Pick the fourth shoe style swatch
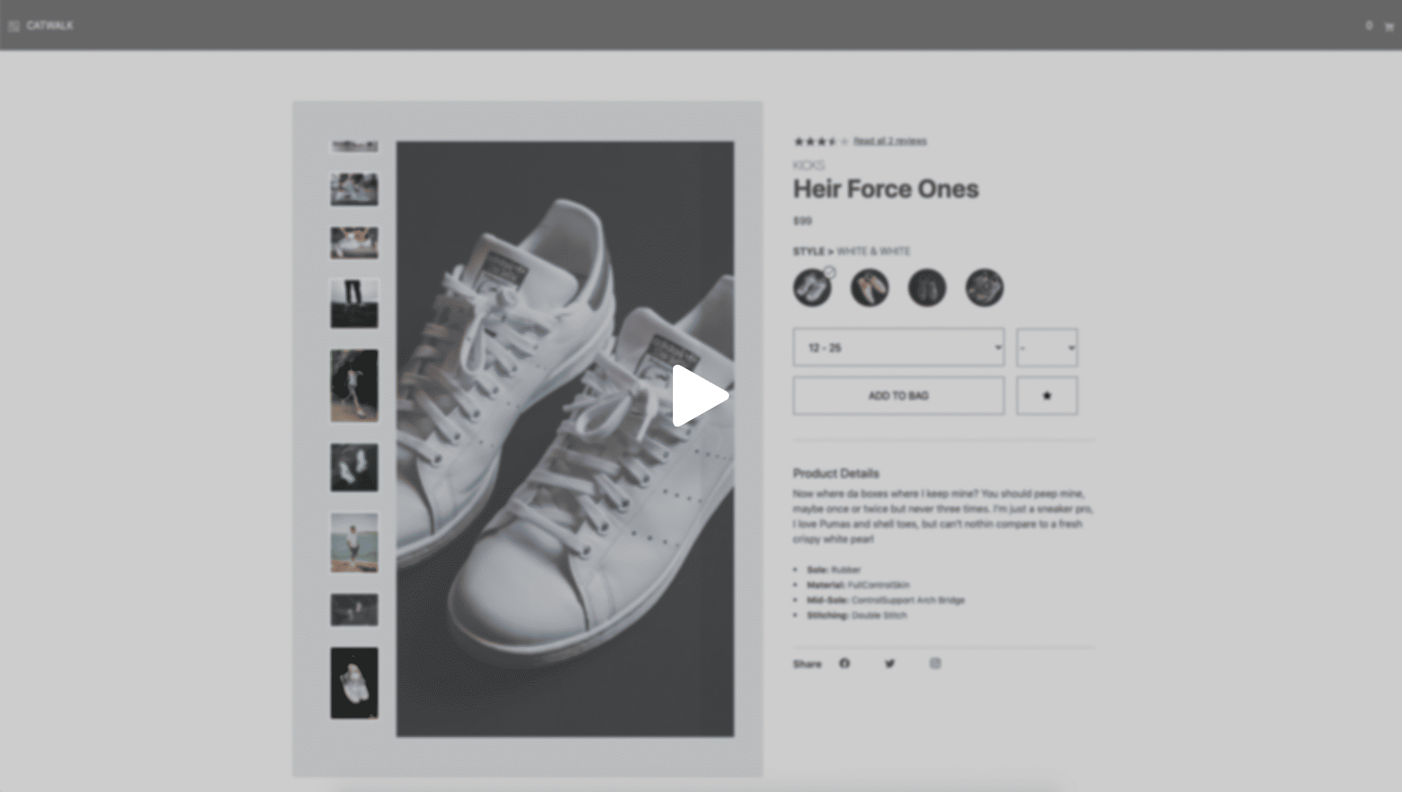1402x792 pixels. point(984,288)
